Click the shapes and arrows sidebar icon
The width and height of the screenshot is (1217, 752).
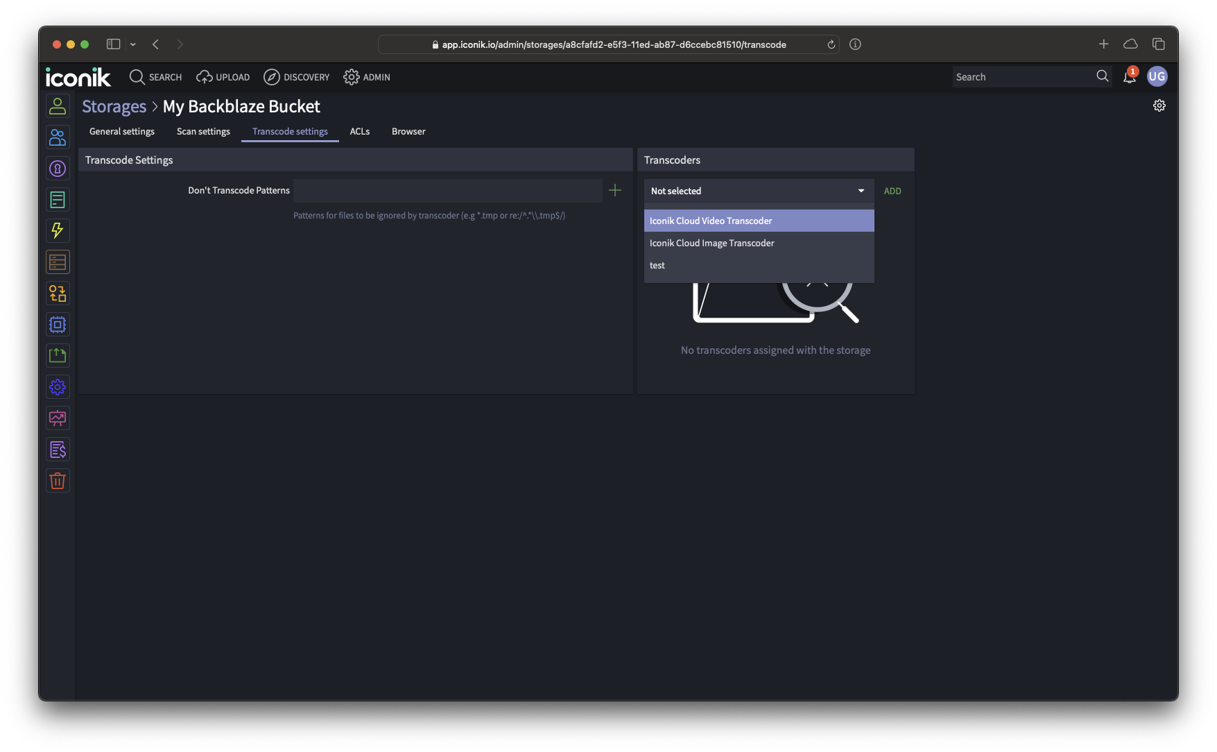pyautogui.click(x=58, y=293)
